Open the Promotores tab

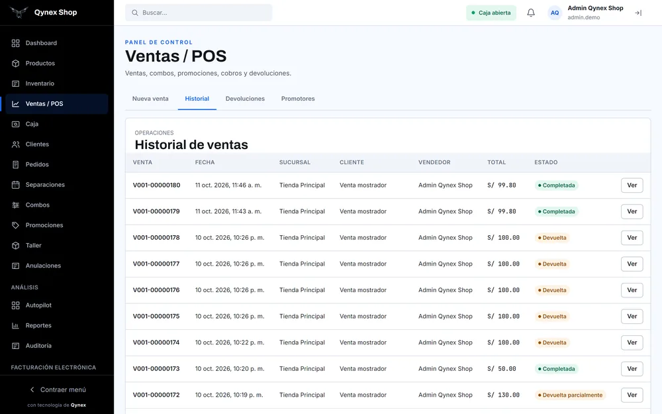pos(298,99)
